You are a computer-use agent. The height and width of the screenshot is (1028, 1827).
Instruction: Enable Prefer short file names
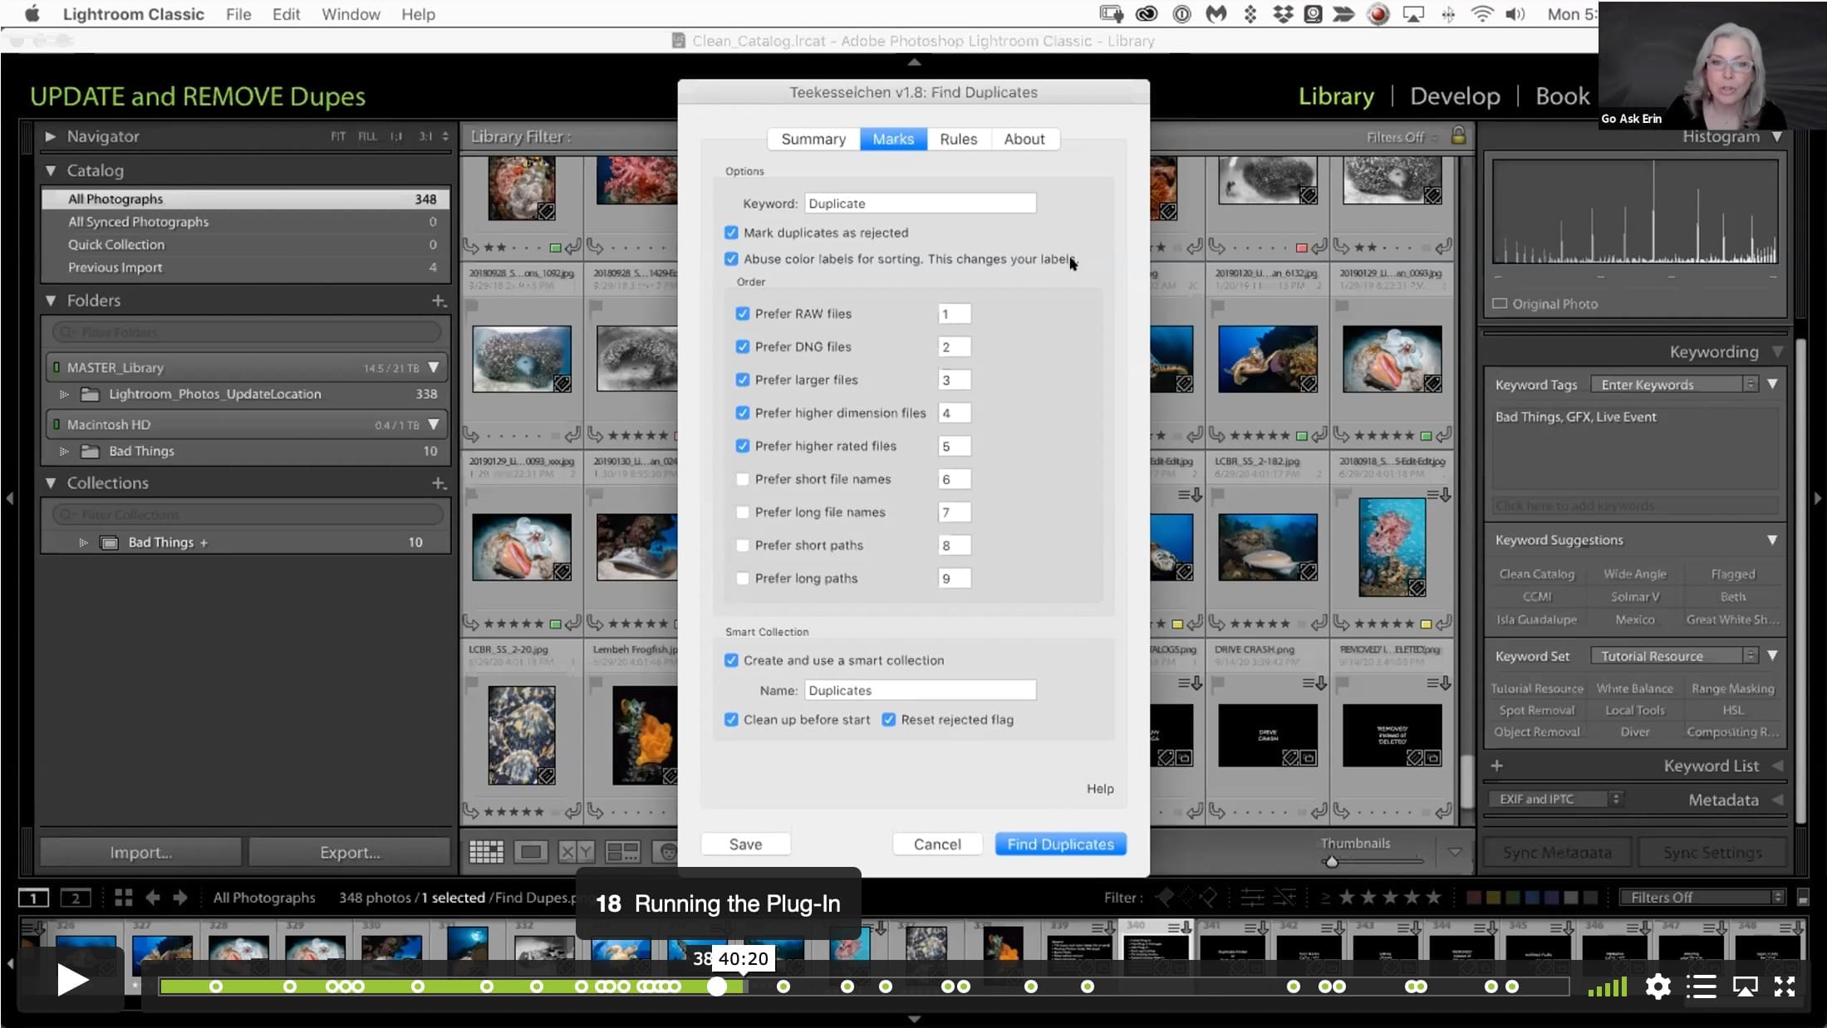pos(743,479)
